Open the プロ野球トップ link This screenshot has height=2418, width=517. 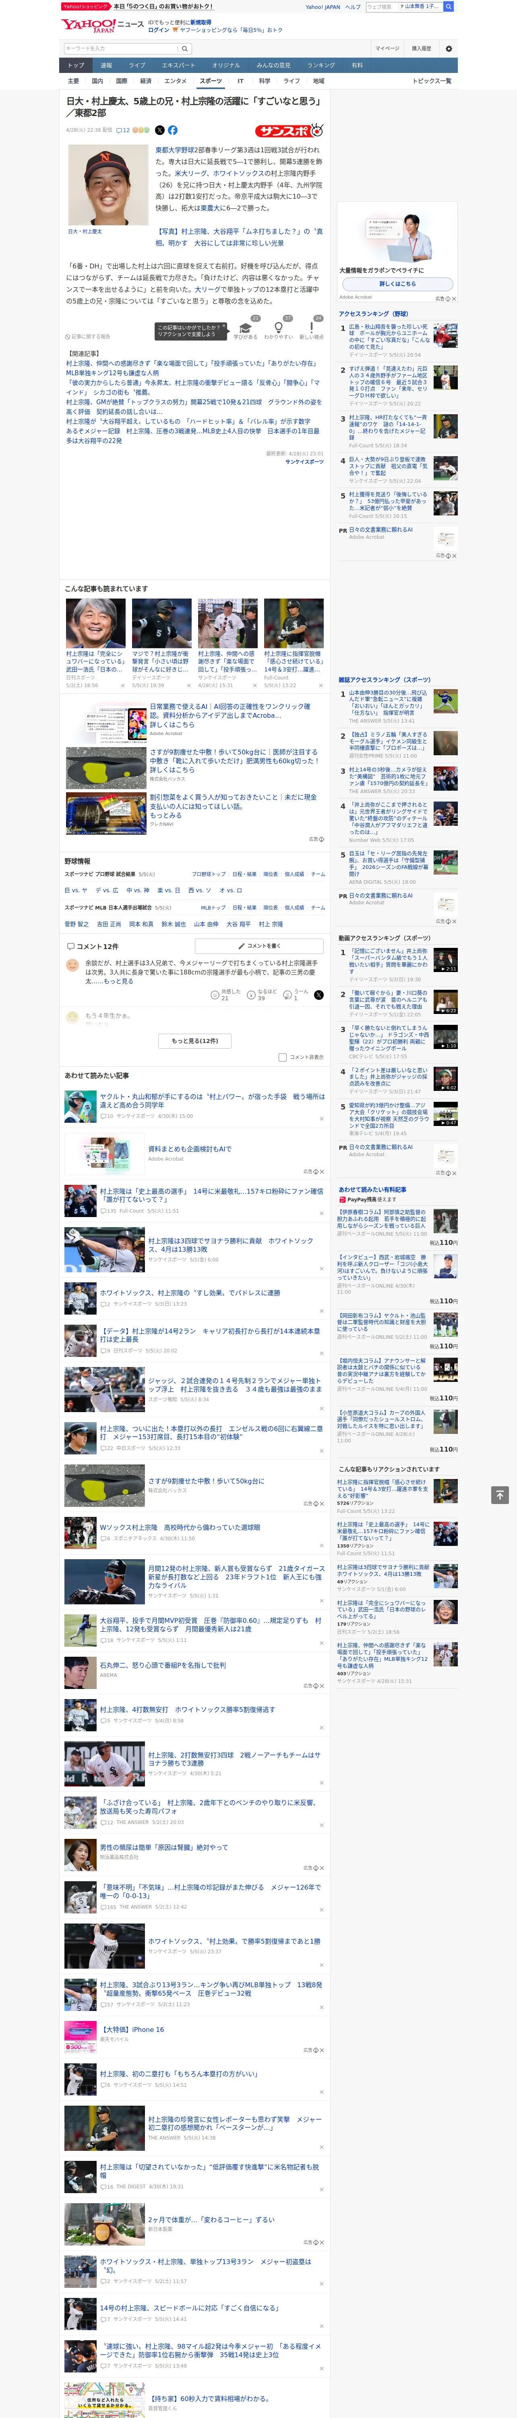209,874
